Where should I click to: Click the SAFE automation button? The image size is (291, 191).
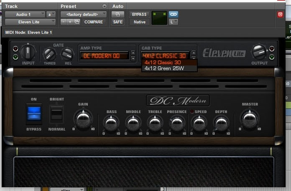tap(117, 22)
